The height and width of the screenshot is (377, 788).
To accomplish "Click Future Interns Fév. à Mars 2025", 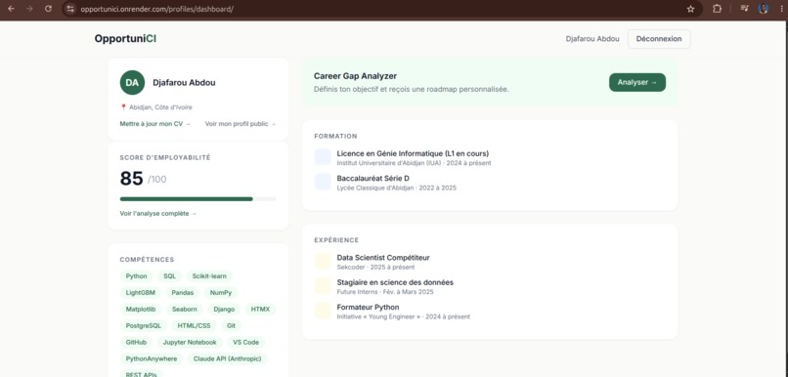I will 385,292.
